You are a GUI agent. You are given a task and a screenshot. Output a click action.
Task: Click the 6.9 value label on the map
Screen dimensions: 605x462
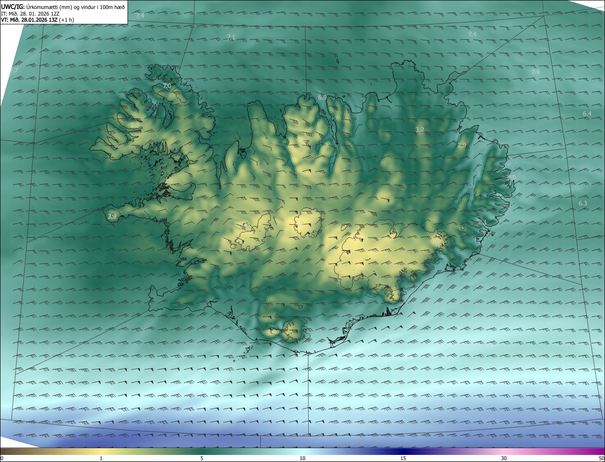pos(322,97)
